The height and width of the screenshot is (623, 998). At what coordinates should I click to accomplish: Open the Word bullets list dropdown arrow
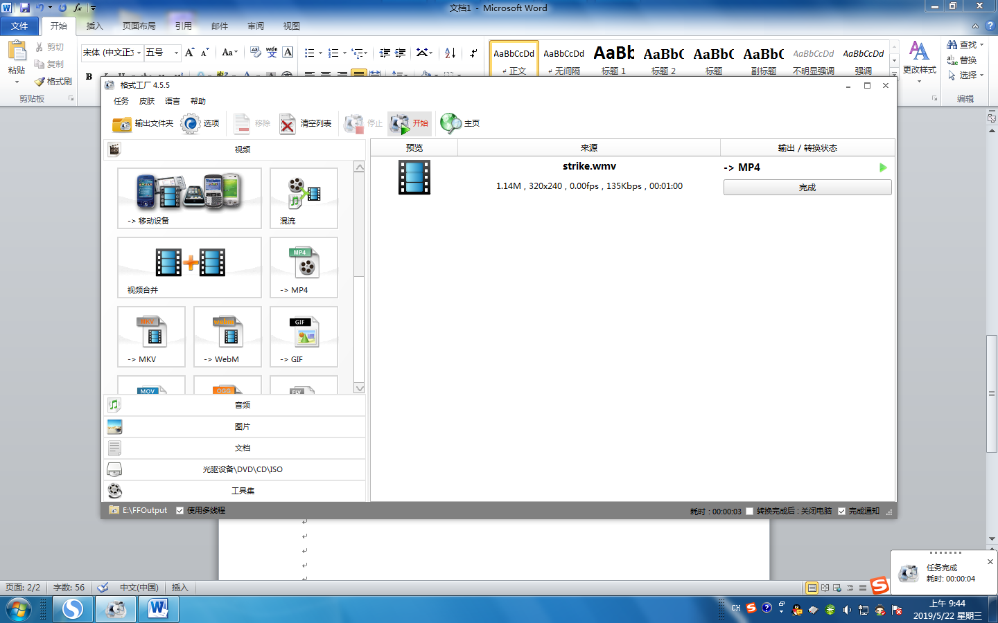click(320, 53)
